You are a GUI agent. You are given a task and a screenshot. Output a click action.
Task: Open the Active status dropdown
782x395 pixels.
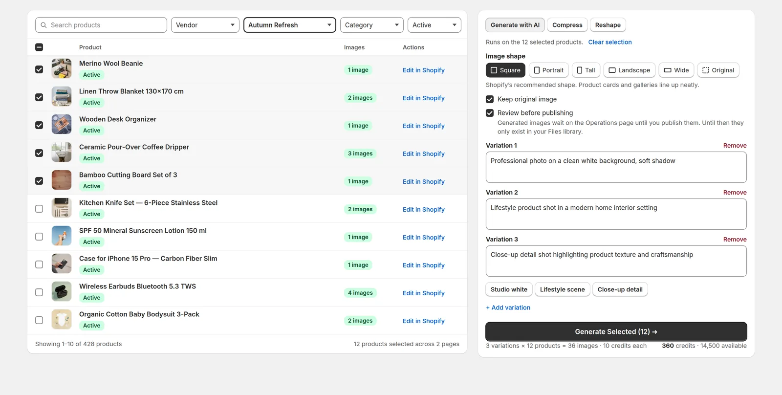tap(434, 25)
